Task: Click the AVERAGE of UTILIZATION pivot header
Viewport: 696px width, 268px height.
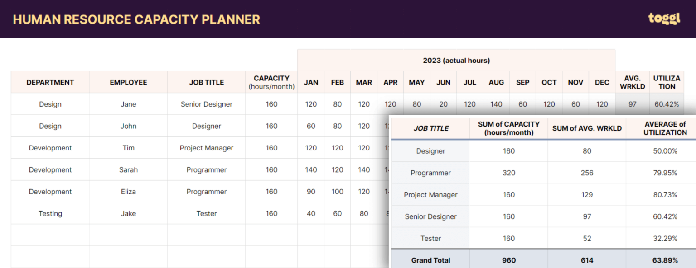Action: click(665, 128)
